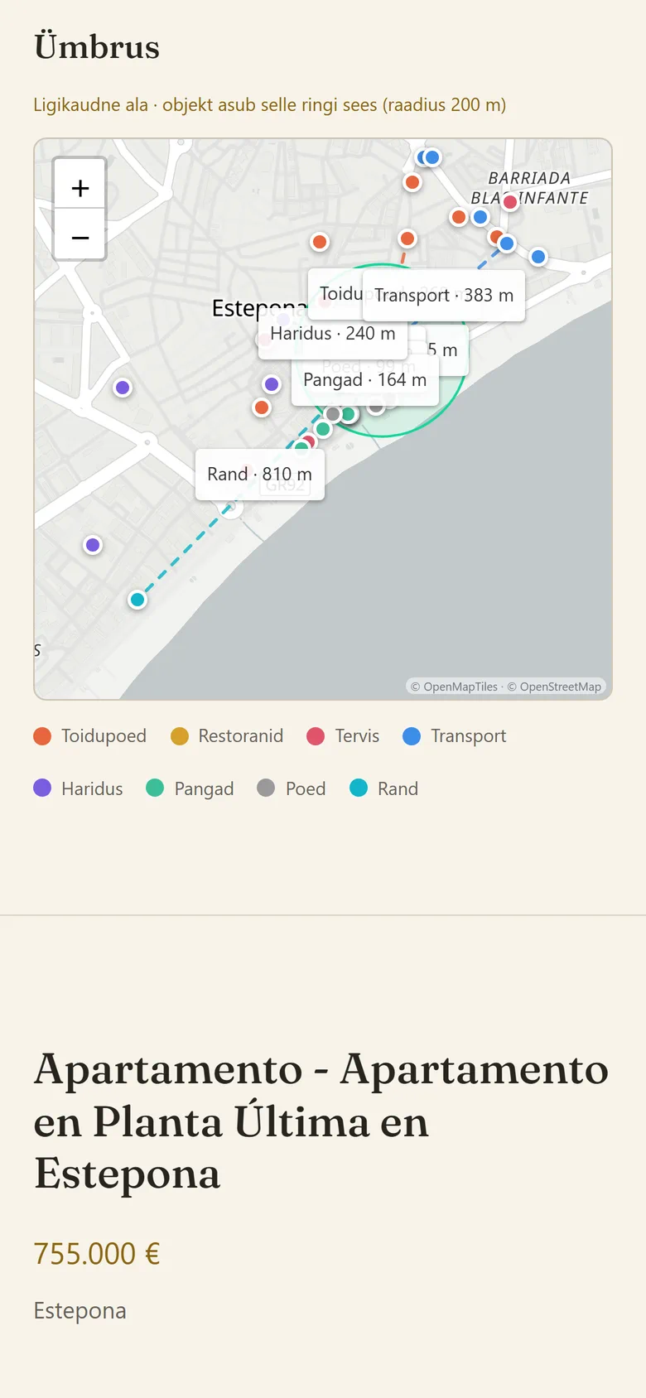This screenshot has height=1398, width=646.
Task: Click the 'Transport · 383 m' label
Action: [443, 296]
